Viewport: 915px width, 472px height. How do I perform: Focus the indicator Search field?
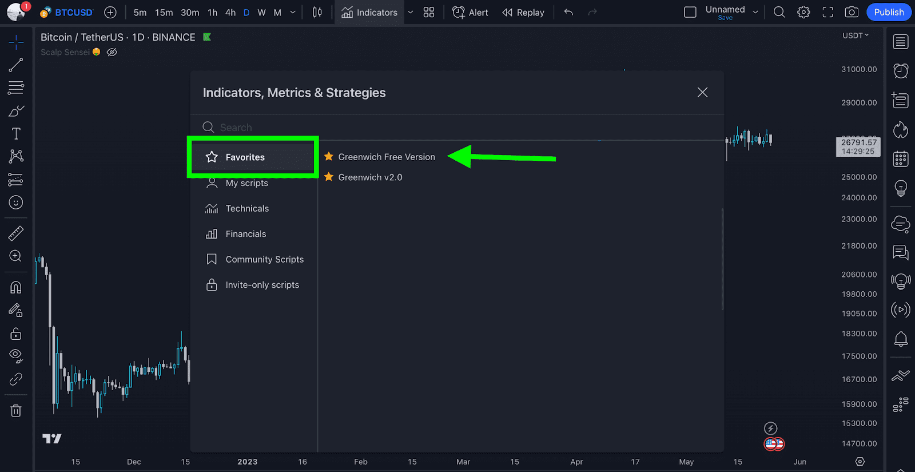pos(457,127)
